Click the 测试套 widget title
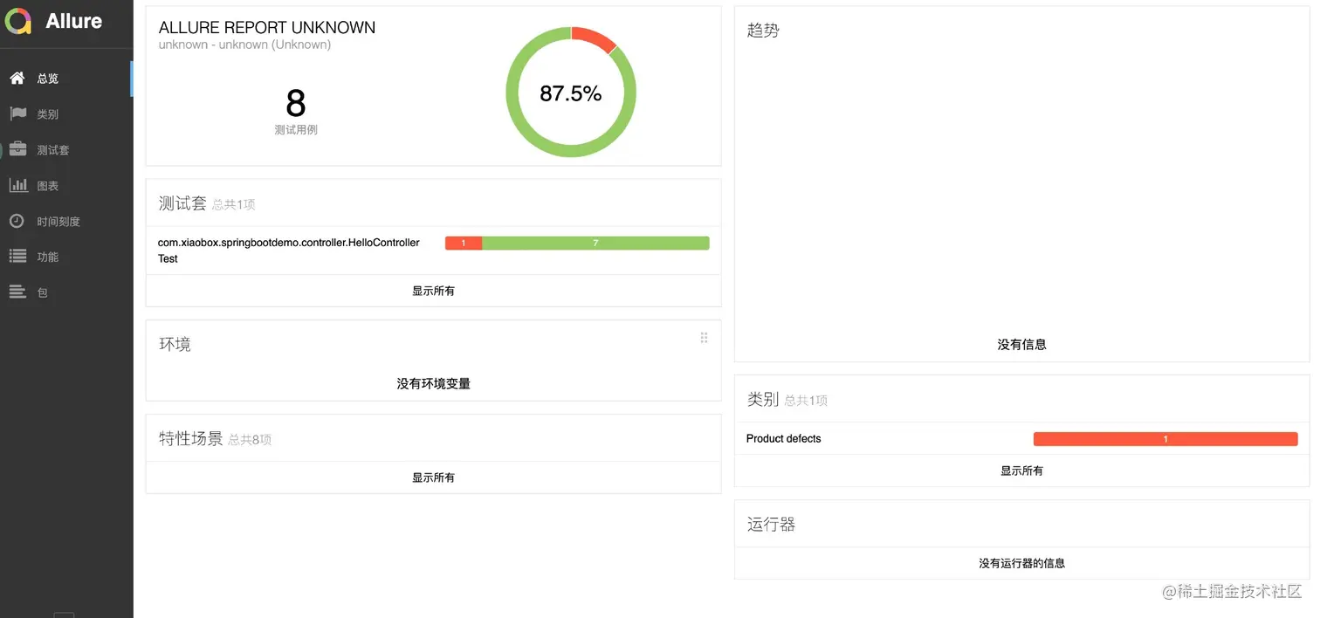The width and height of the screenshot is (1320, 618). coord(182,203)
